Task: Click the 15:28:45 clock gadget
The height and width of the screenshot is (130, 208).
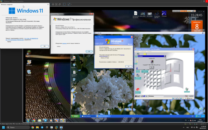Action: point(197,15)
